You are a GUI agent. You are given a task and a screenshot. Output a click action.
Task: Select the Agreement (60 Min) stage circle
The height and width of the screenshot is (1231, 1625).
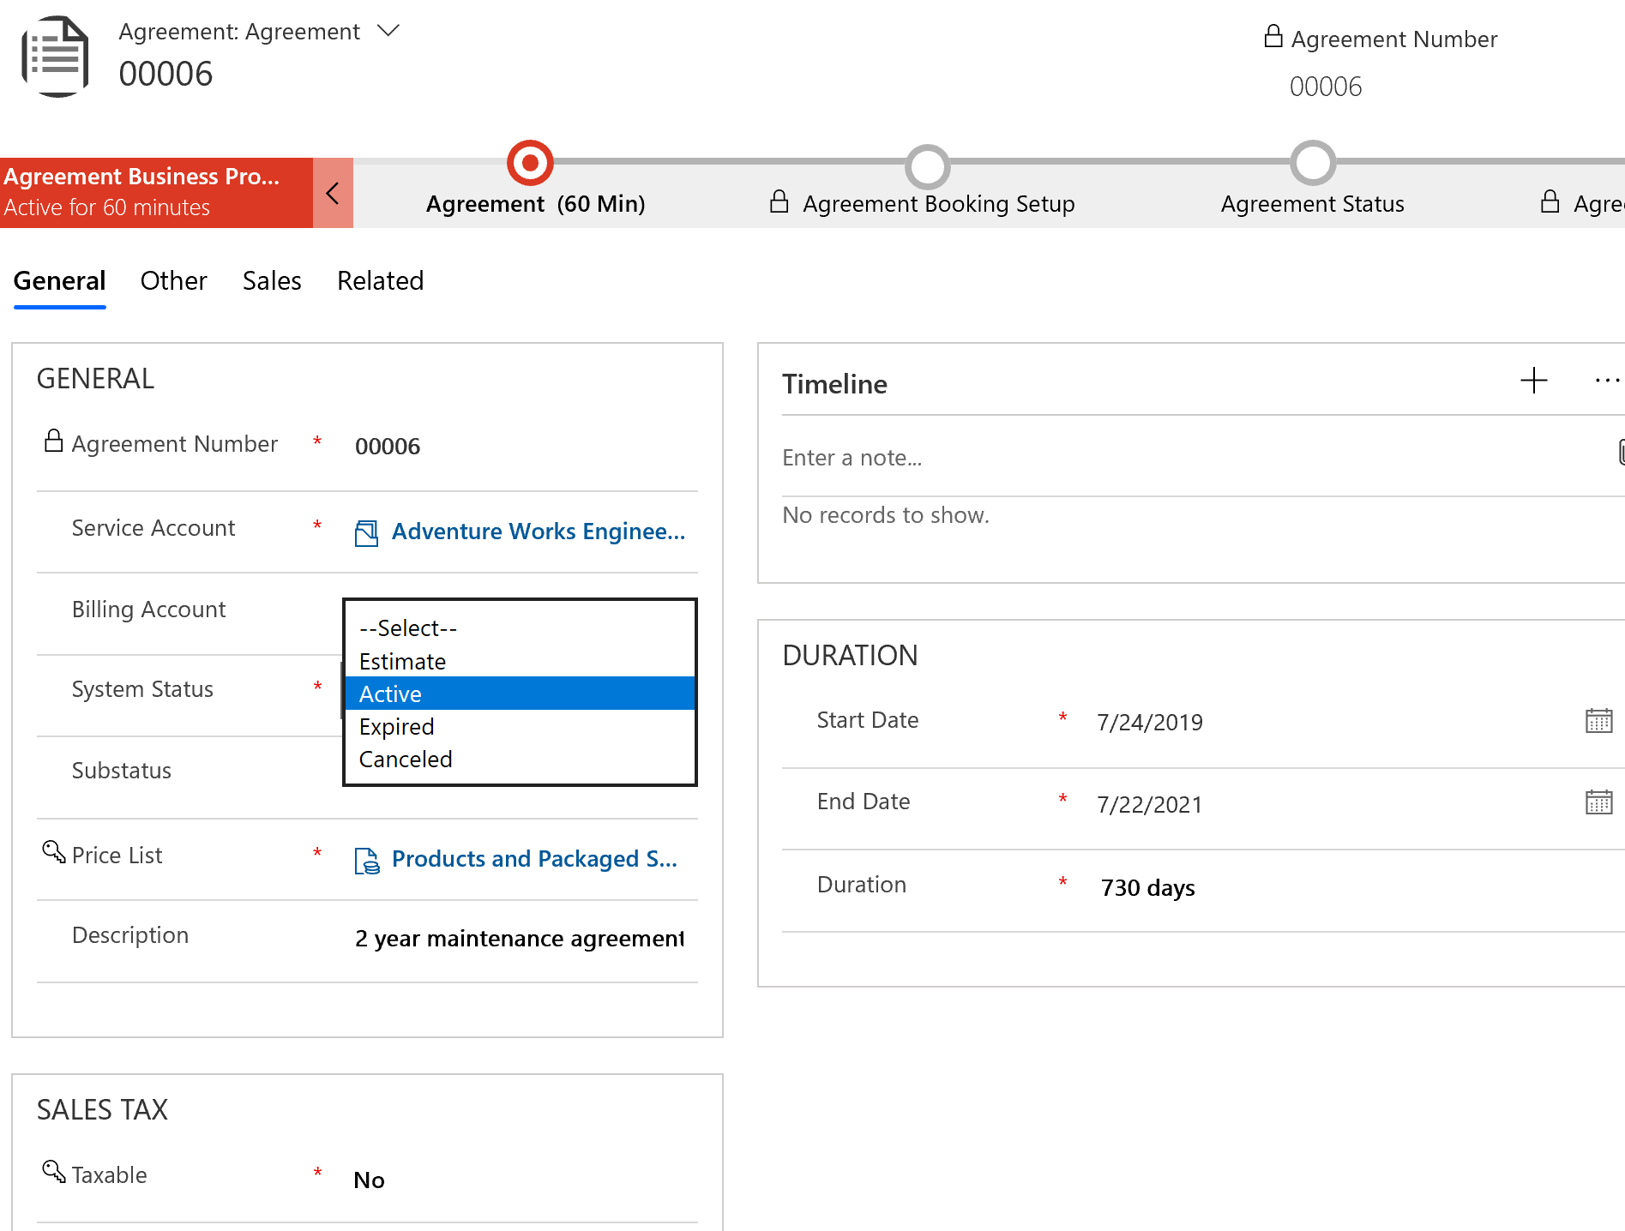click(x=530, y=163)
